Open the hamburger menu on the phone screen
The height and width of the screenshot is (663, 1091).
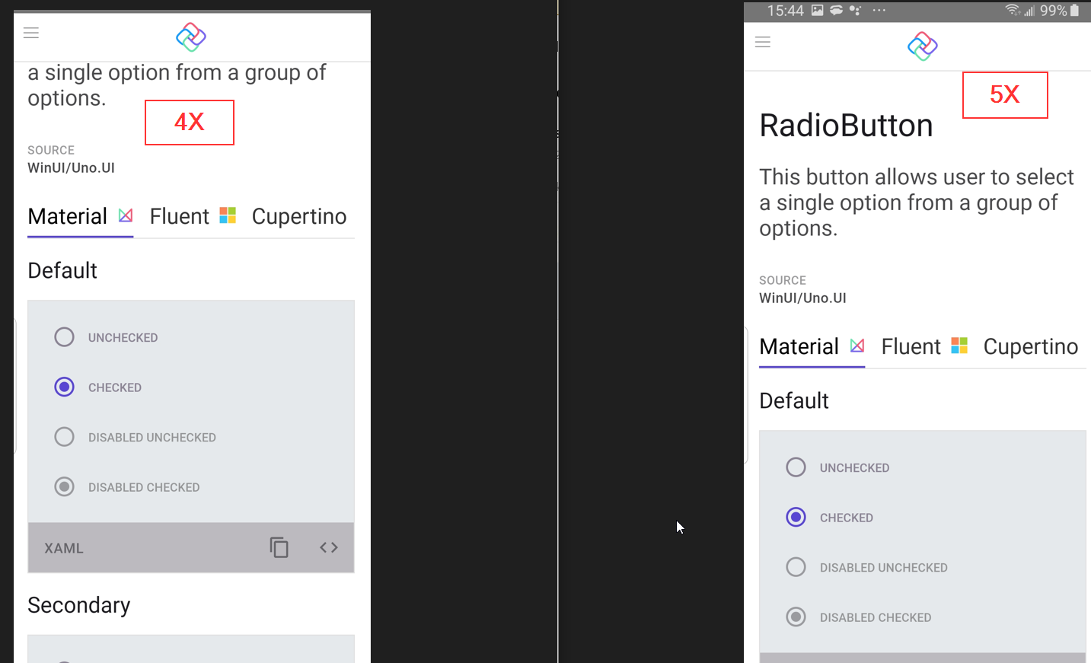pyautogui.click(x=762, y=42)
